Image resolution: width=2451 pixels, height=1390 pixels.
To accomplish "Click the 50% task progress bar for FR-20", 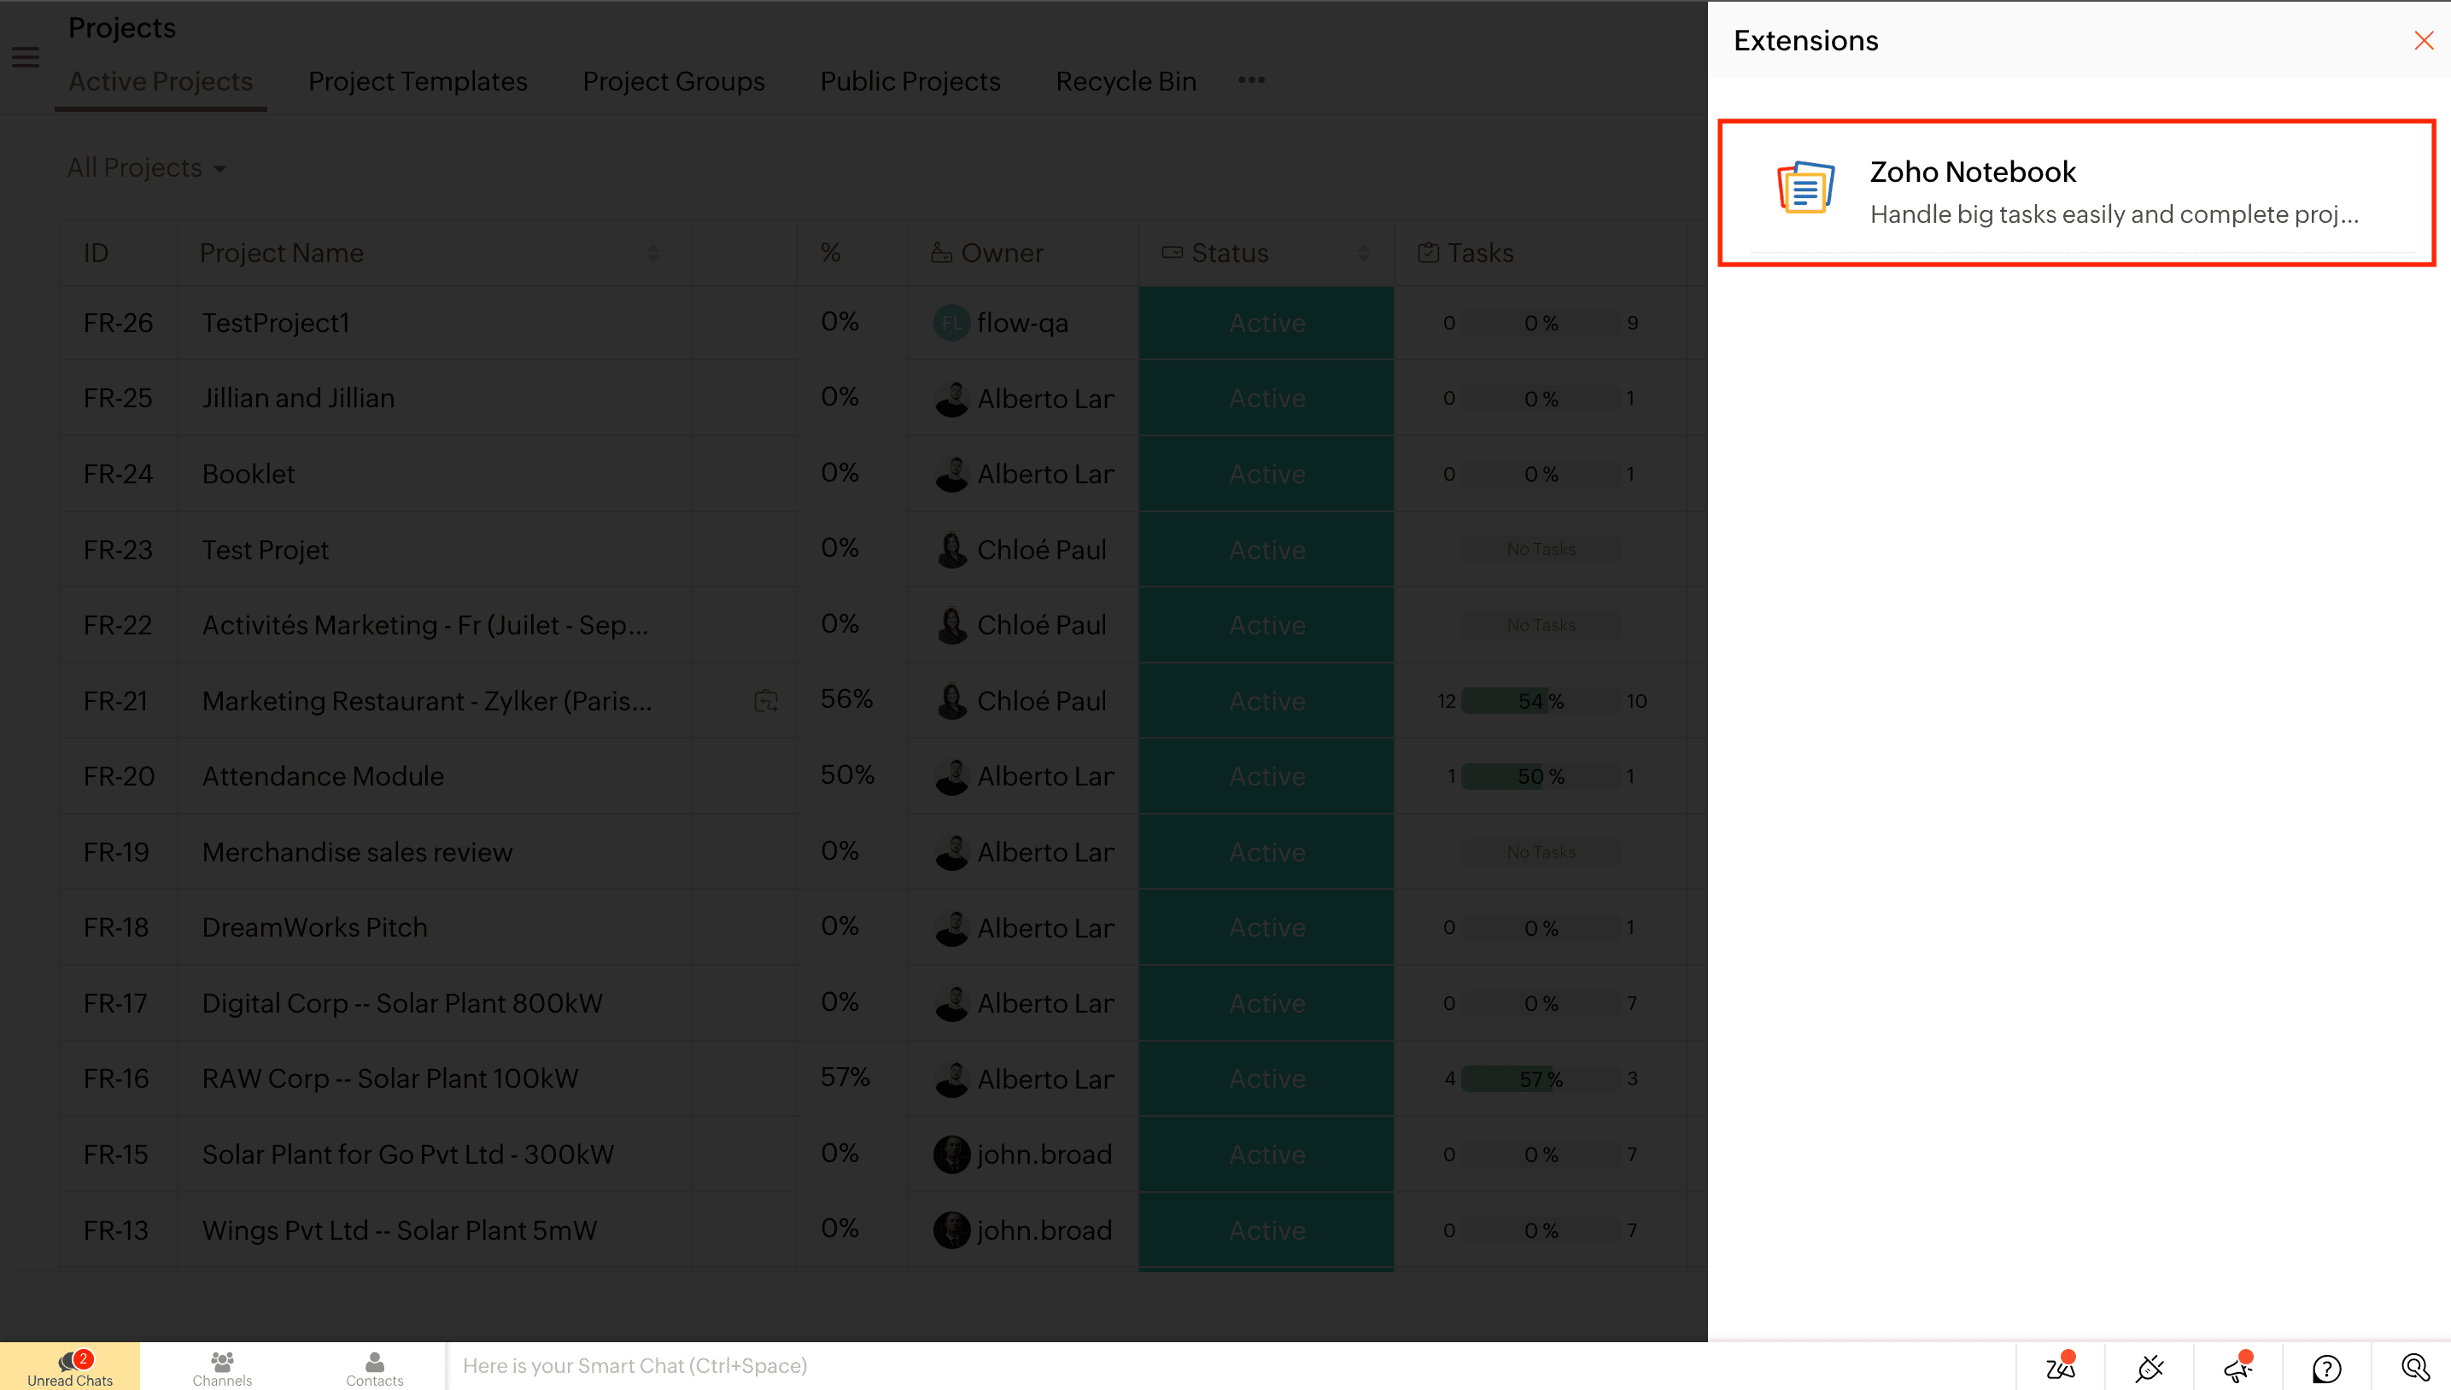I will pyautogui.click(x=1541, y=776).
